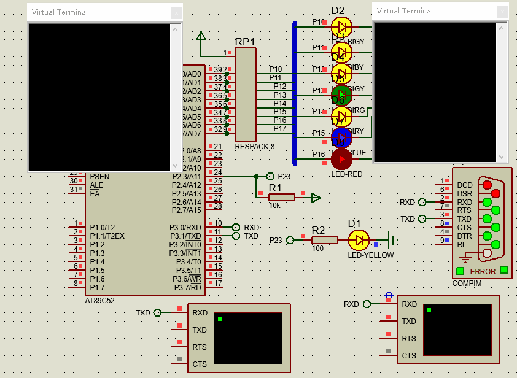This screenshot has width=517, height=378.
Task: Select the bottom-left virtual terminal component
Action: click(x=239, y=337)
